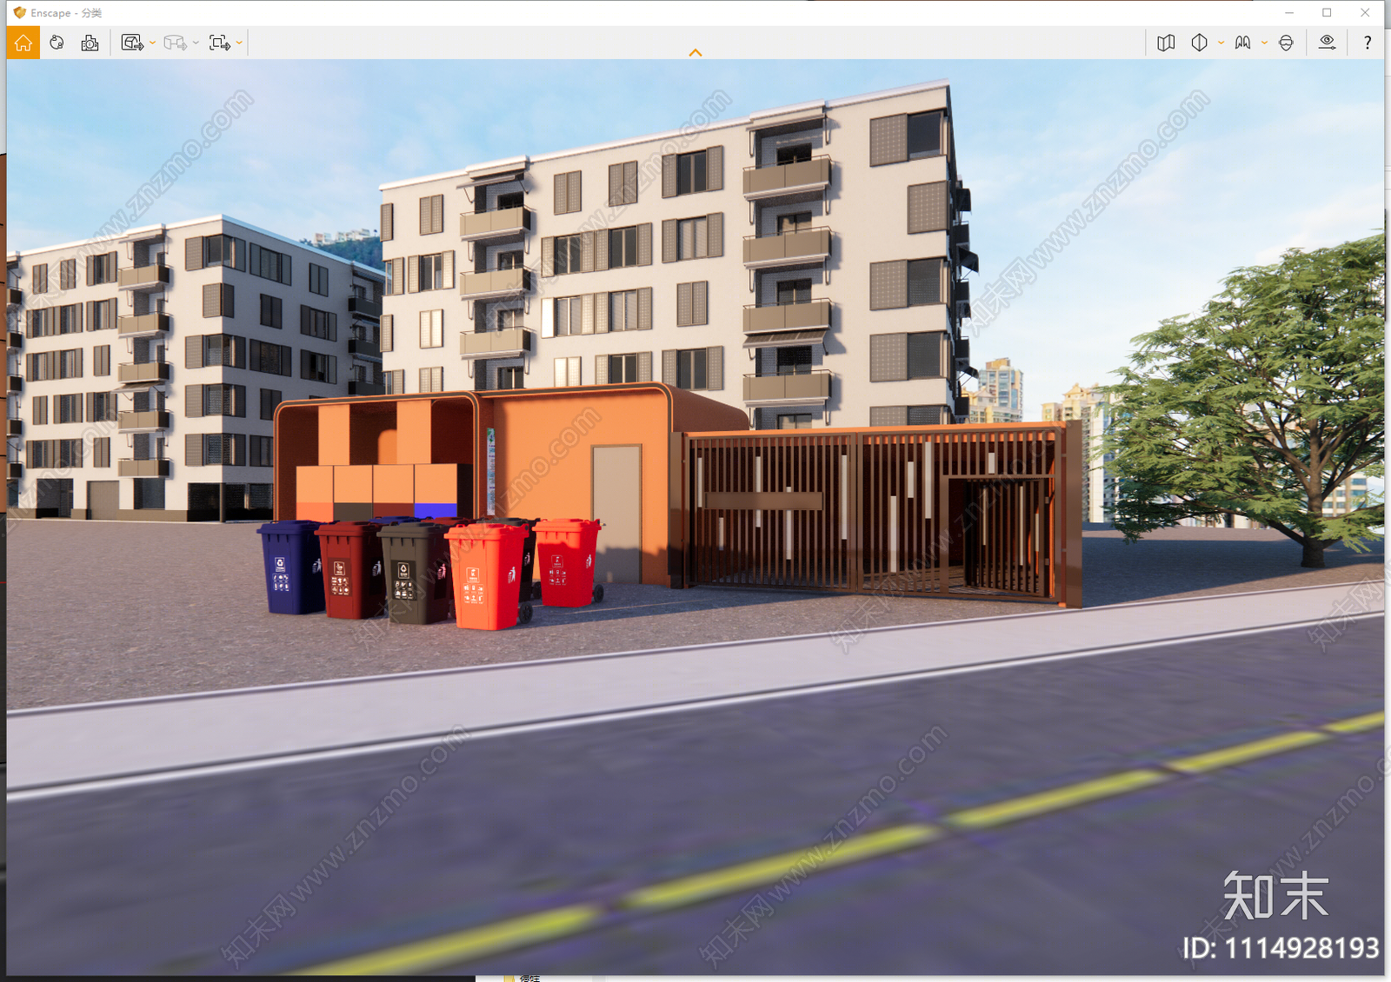Click the Executable export icon
The image size is (1391, 982).
(x=219, y=43)
